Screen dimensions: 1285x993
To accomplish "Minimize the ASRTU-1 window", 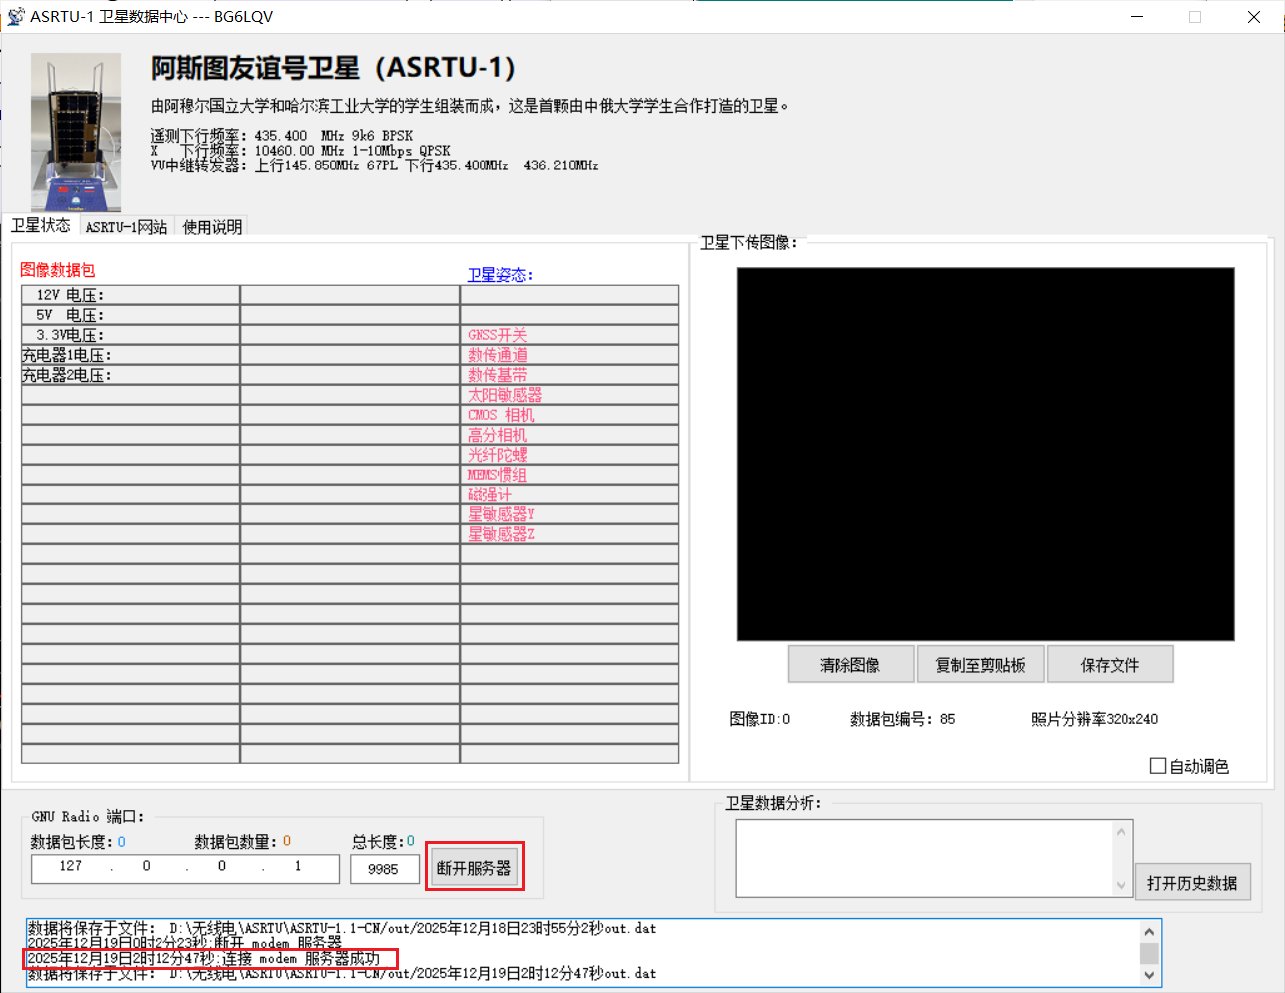I will [x=1137, y=17].
